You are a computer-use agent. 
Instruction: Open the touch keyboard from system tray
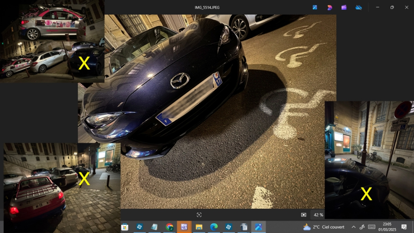pos(372,227)
